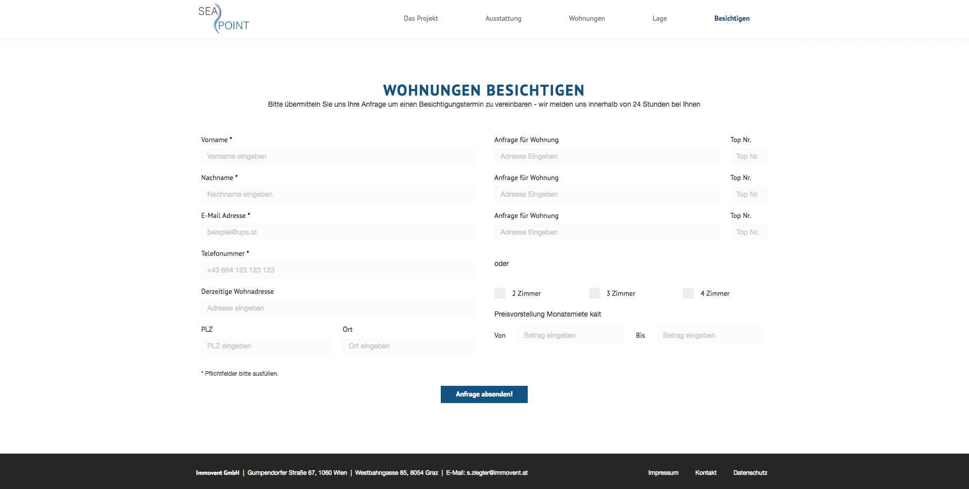969x489 pixels.
Task: Select the E-Mail Adresse input
Action: (x=337, y=232)
